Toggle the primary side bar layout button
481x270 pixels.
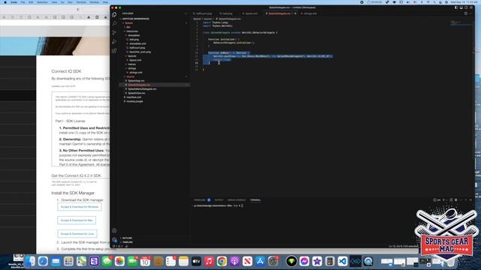click(456, 7)
